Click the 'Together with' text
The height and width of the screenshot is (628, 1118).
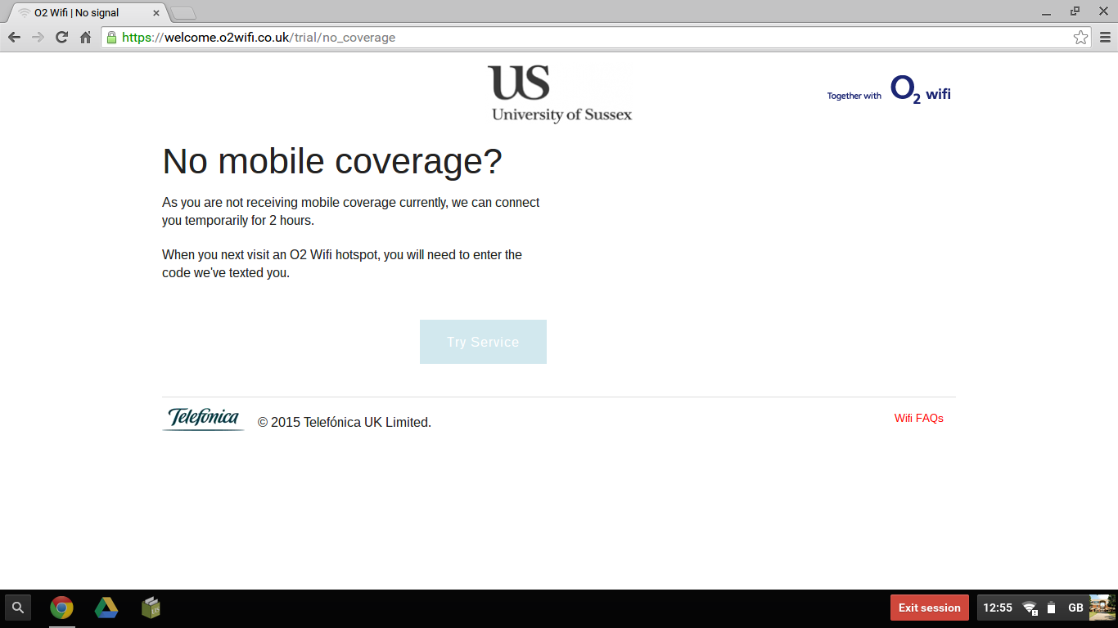[x=854, y=96]
